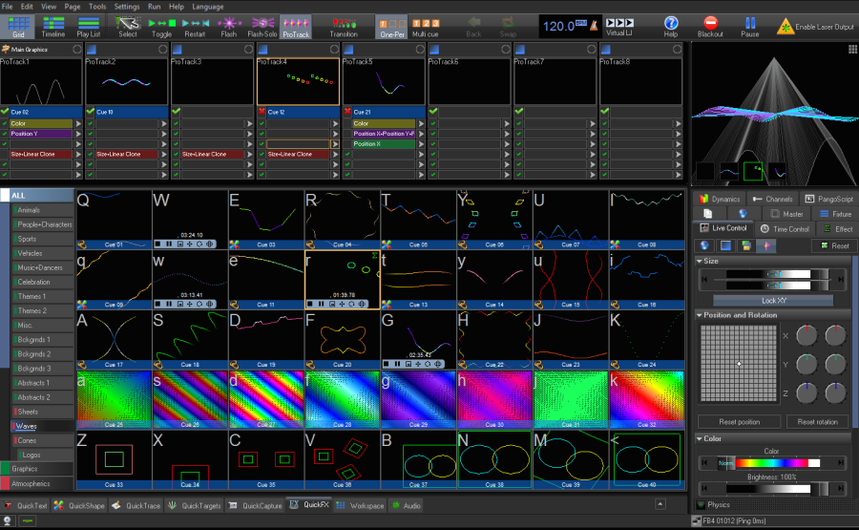Open the Virtual LJ icon

pos(619,22)
